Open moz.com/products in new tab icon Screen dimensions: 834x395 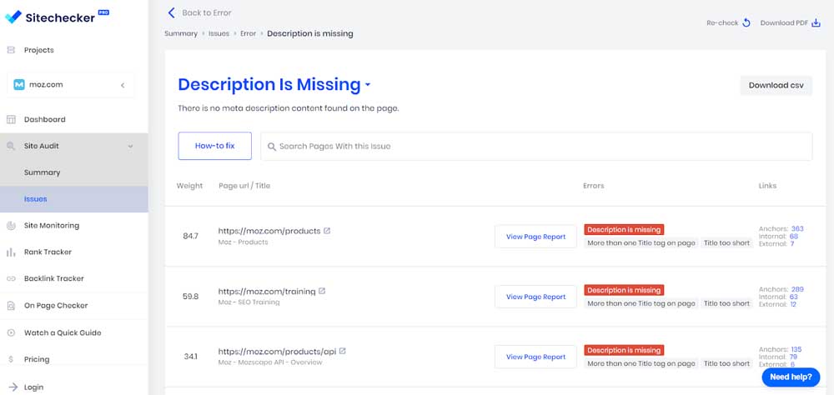327,231
